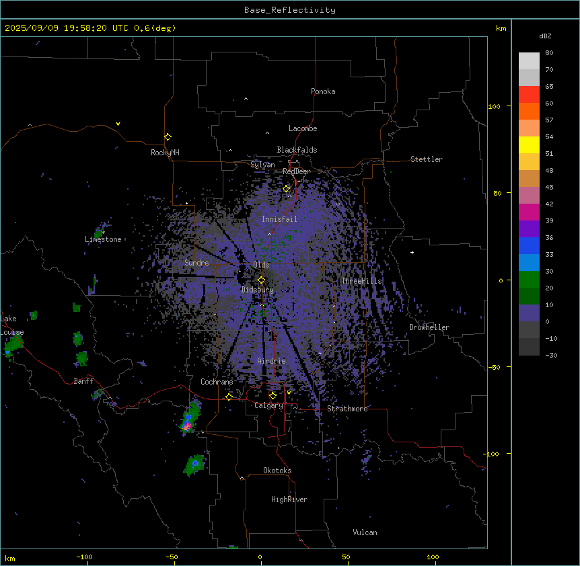Click the green radar echo below Lake Louise

(x=13, y=347)
